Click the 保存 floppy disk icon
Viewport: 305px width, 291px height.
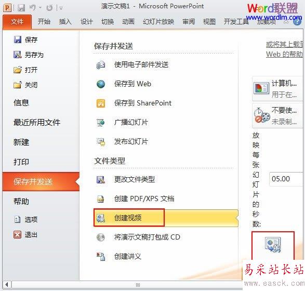pyautogui.click(x=18, y=39)
